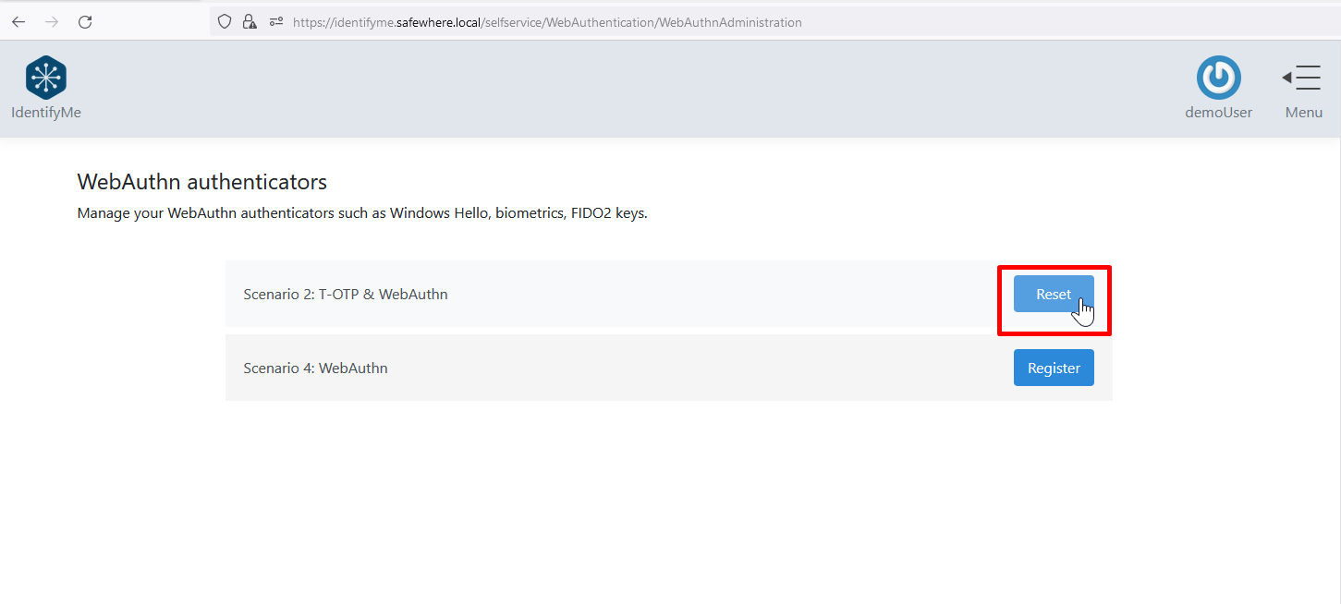
Task: Register authenticator for Scenario 4 WebAuthn
Action: click(x=1053, y=368)
